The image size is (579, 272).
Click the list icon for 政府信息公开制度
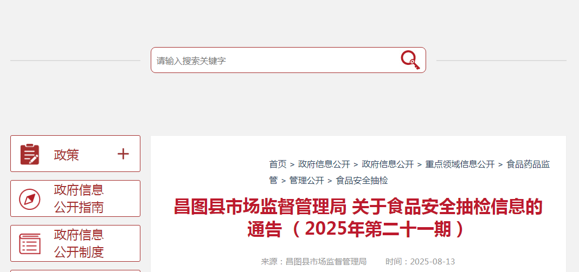click(29, 244)
